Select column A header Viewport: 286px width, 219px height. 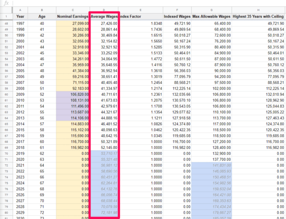[20, 10]
